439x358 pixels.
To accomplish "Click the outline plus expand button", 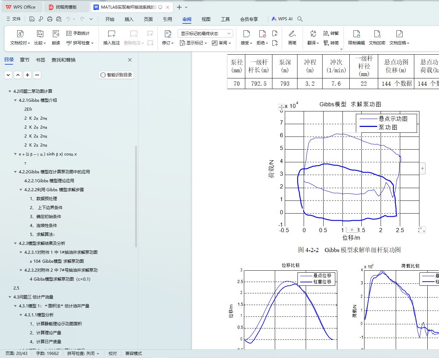I will click(27, 75).
